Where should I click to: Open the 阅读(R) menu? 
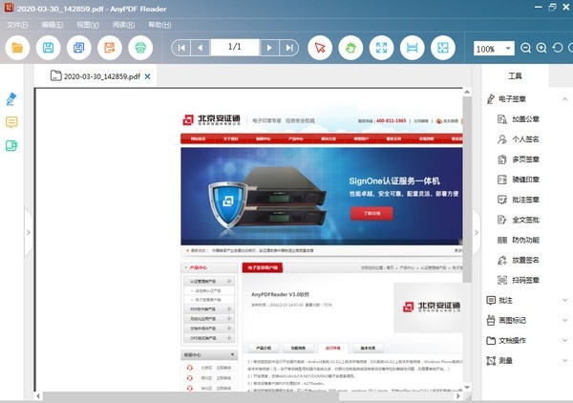click(123, 25)
